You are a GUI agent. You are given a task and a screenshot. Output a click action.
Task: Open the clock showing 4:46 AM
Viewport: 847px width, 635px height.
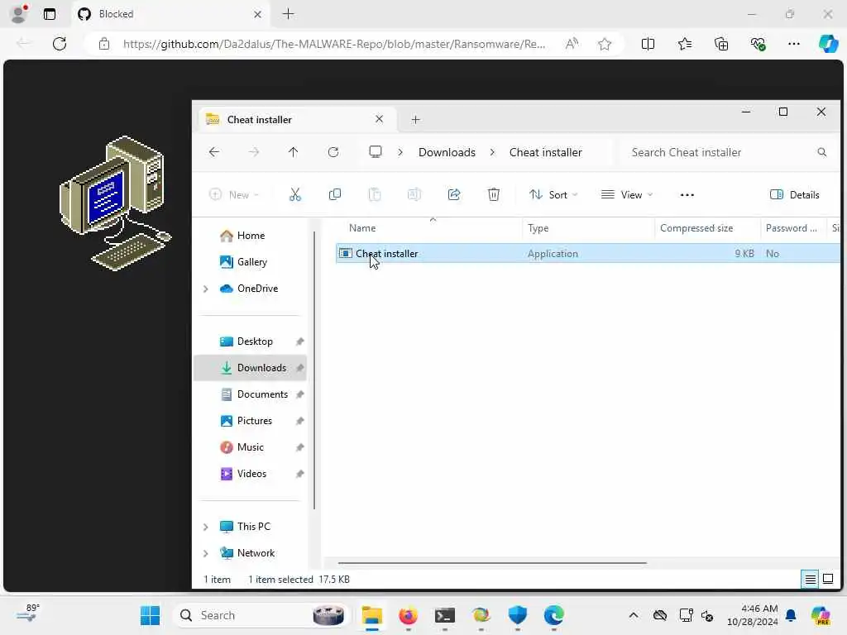pyautogui.click(x=753, y=615)
